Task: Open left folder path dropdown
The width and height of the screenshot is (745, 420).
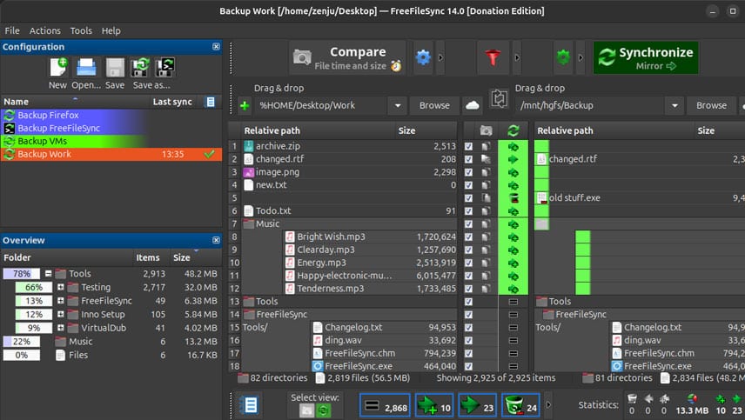Action: (398, 105)
